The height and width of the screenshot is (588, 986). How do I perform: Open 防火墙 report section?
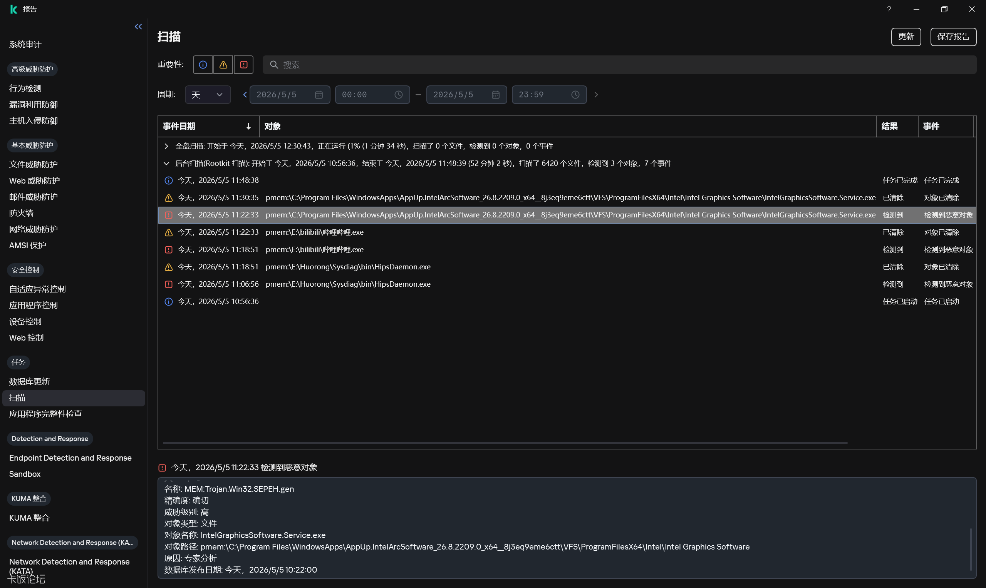22,213
